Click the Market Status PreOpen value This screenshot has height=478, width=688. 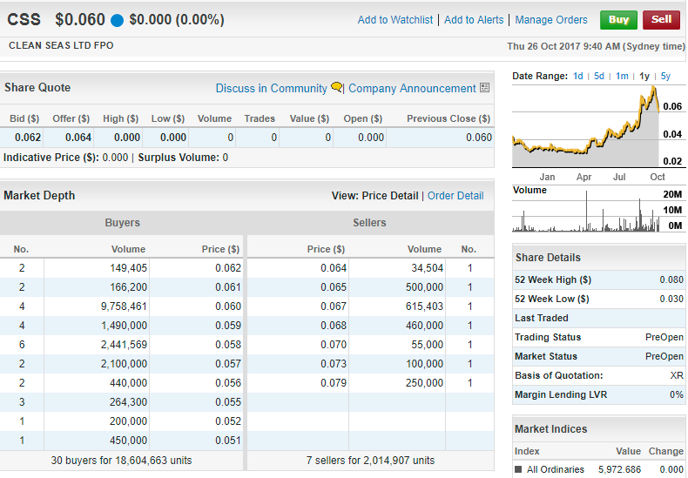click(664, 356)
